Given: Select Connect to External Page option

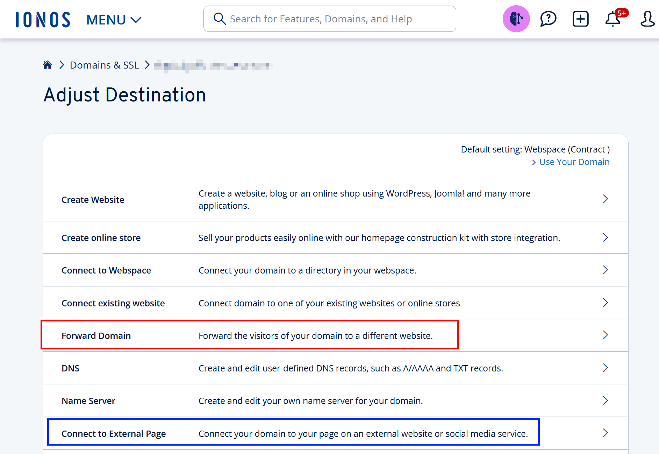Looking at the screenshot, I should click(114, 434).
